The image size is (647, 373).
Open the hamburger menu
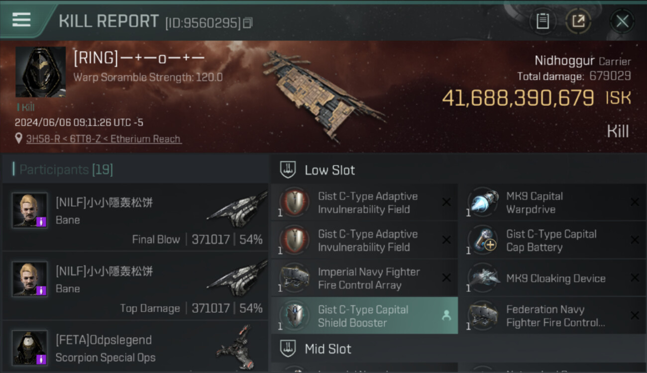click(21, 19)
